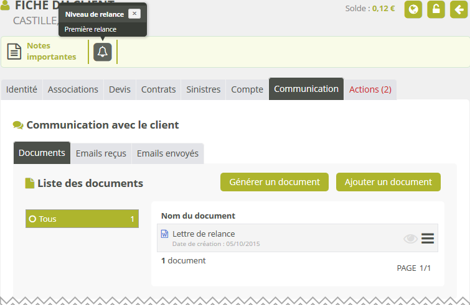Viewport: 470px width, 305px height.
Task: Open the Sinistres tab
Action: tap(204, 89)
